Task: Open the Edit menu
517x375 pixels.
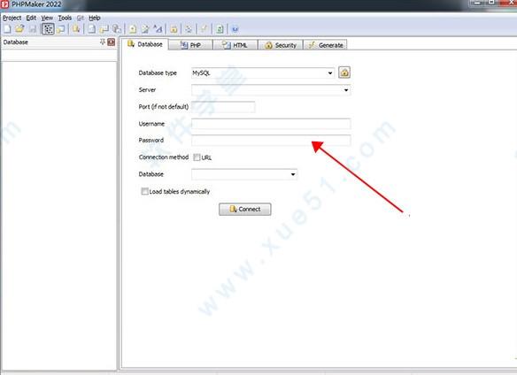Action: tap(31, 18)
